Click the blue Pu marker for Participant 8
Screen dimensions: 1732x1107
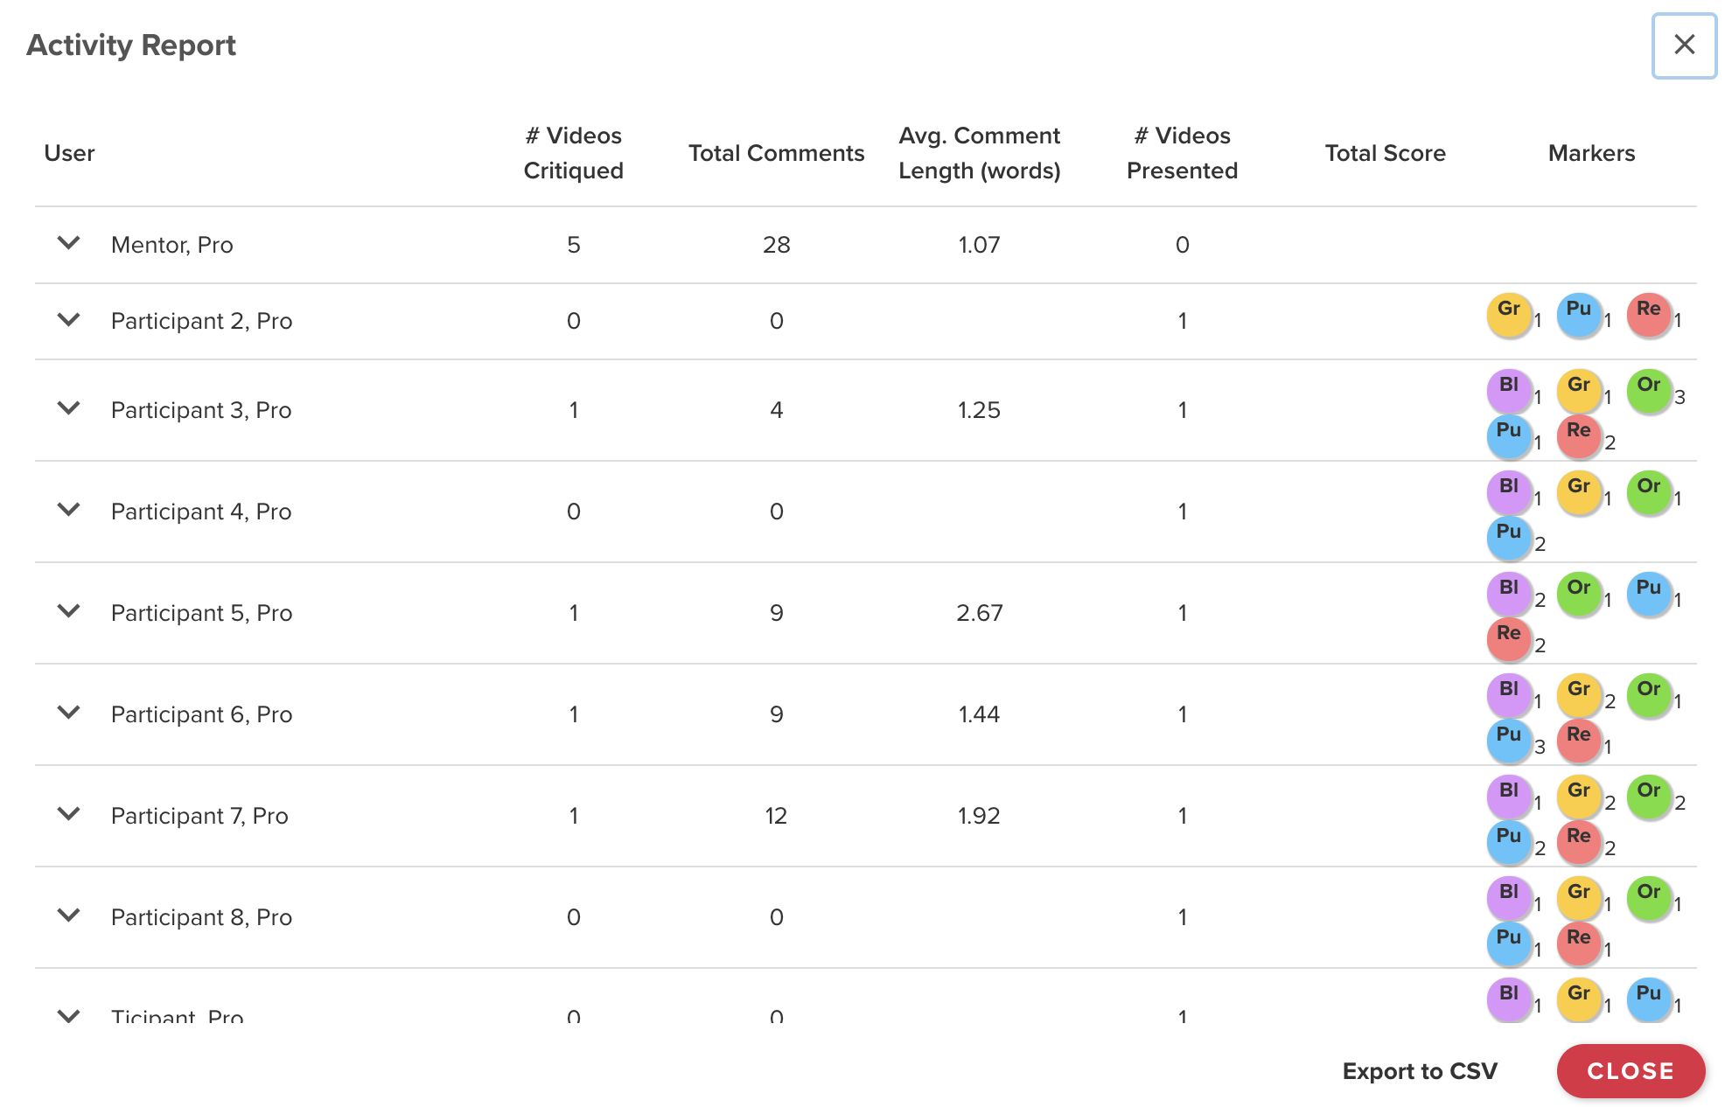coord(1509,943)
